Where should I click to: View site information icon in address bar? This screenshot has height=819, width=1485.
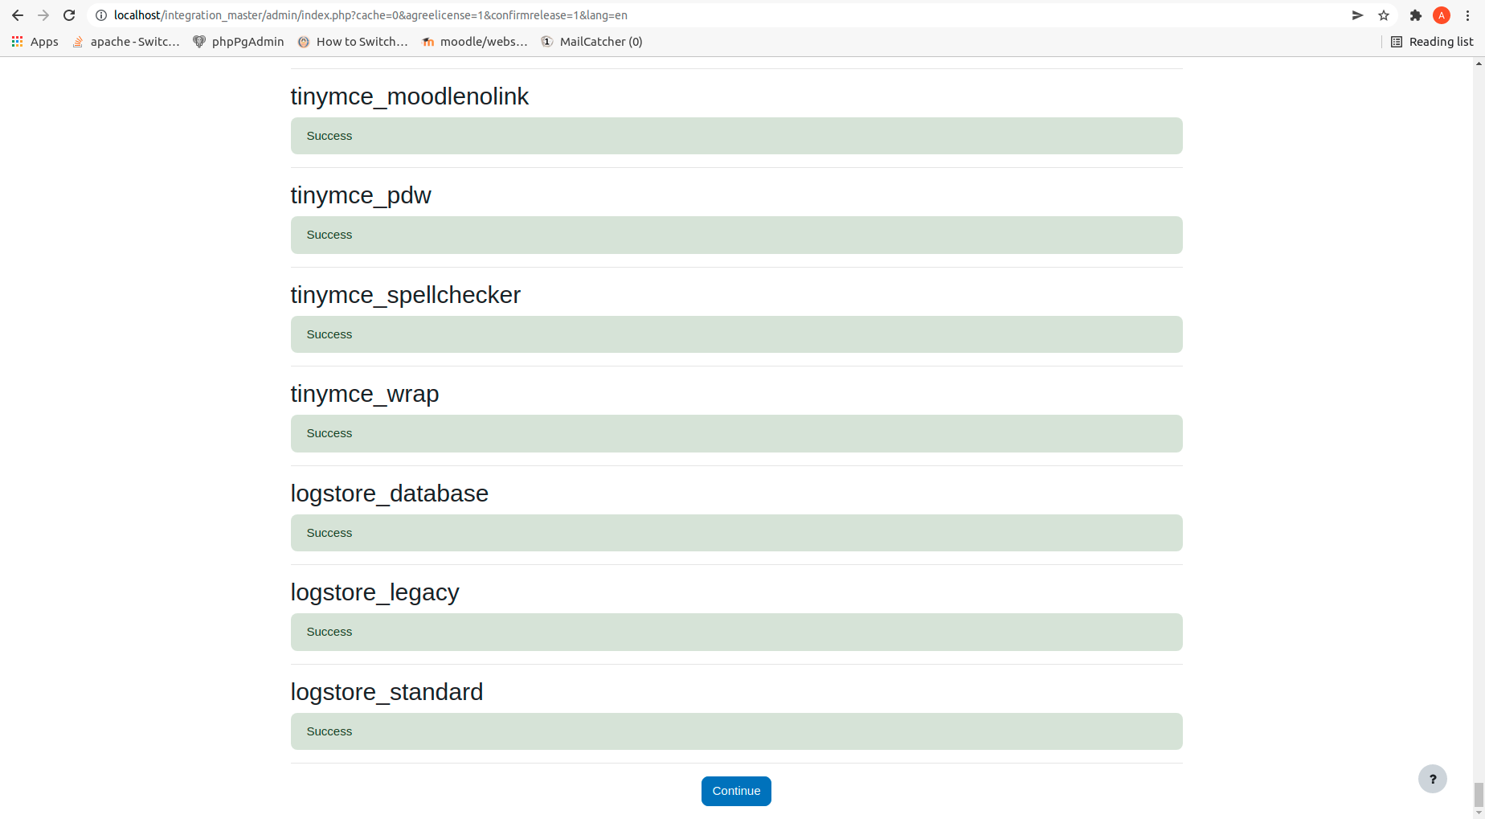(x=101, y=15)
